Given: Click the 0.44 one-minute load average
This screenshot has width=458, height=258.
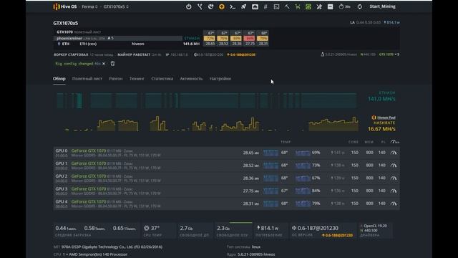Looking at the screenshot, I should 66,228.
